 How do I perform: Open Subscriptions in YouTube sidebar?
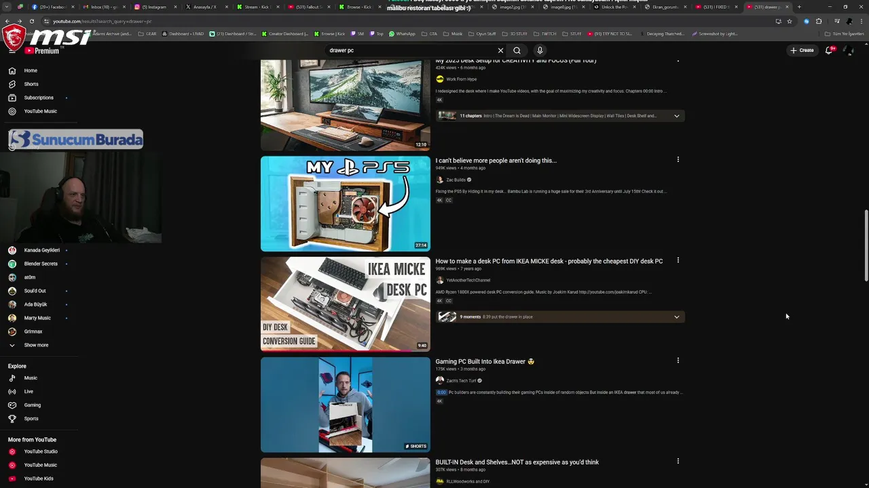tap(38, 98)
